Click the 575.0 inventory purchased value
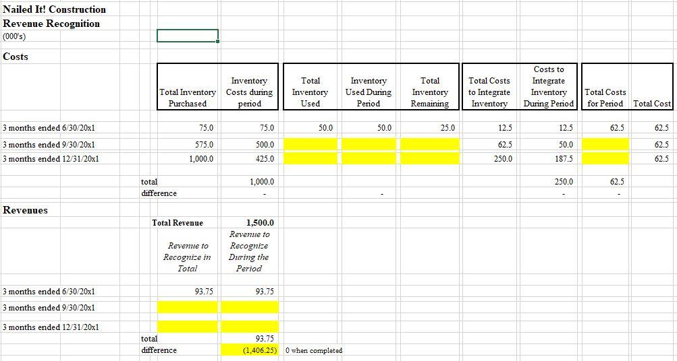This screenshot has height=361, width=677. [x=205, y=145]
